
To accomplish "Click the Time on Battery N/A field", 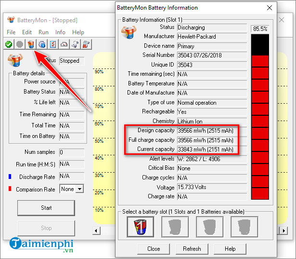I will point(72,136).
